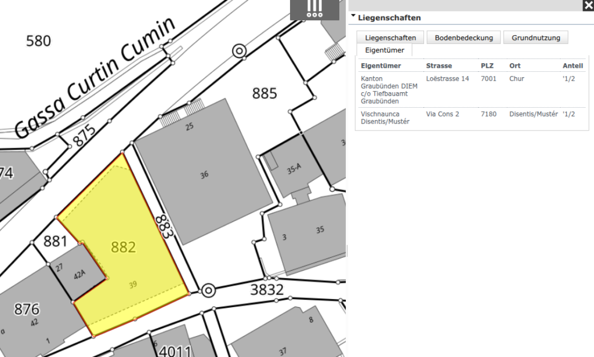The image size is (594, 357).
Task: Click the survey point marker above parcel 885
Action: click(x=238, y=51)
